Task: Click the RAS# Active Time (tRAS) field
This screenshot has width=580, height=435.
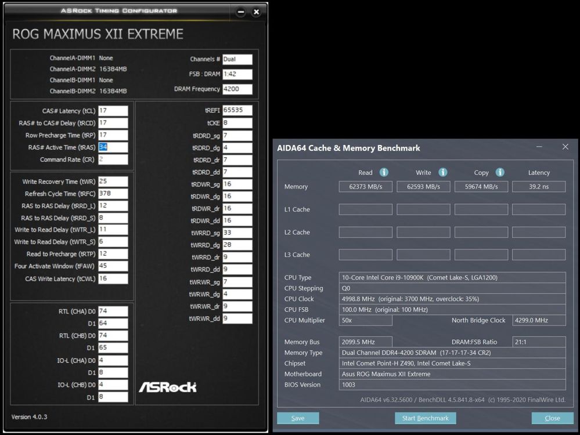Action: click(x=113, y=147)
